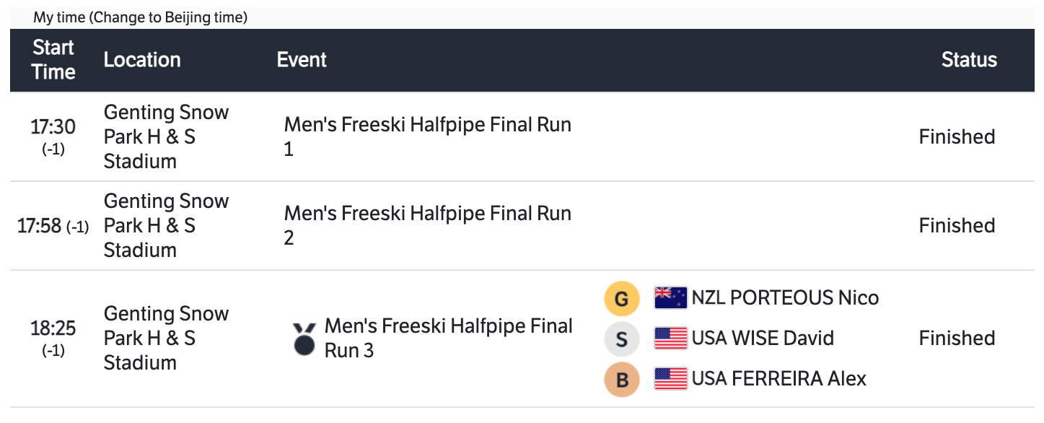Open Men's Freeski Halfpipe Final Run 1
The height and width of the screenshot is (423, 1044).
427,136
